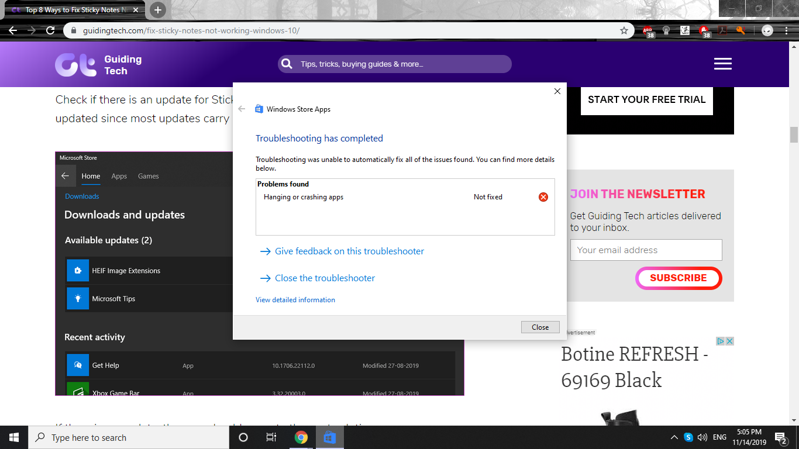The width and height of the screenshot is (799, 449).
Task: Open the orange key password extension
Action: (x=741, y=30)
